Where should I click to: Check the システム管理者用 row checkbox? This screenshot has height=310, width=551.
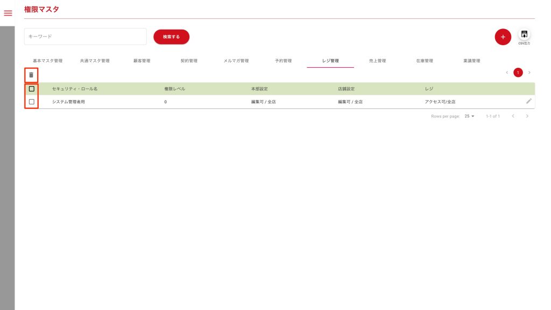click(32, 102)
